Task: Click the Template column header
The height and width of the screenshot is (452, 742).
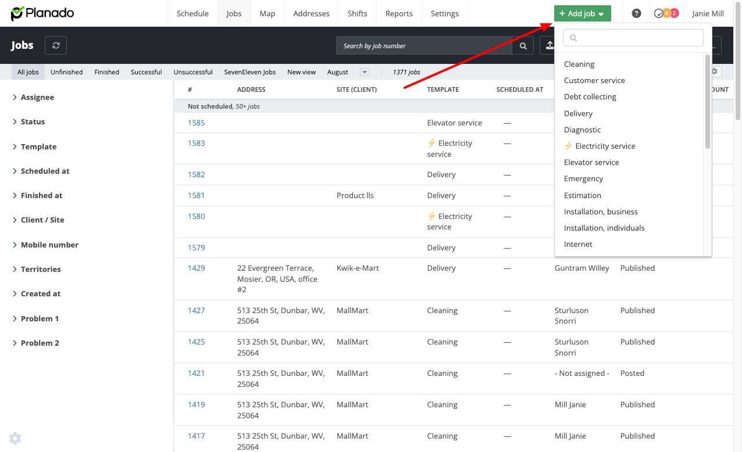Action: (443, 89)
